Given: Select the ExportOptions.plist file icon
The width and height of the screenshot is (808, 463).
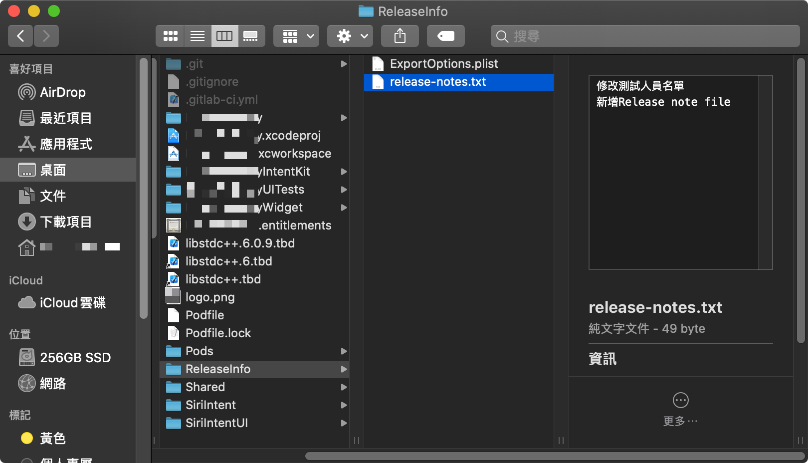Looking at the screenshot, I should [x=378, y=64].
